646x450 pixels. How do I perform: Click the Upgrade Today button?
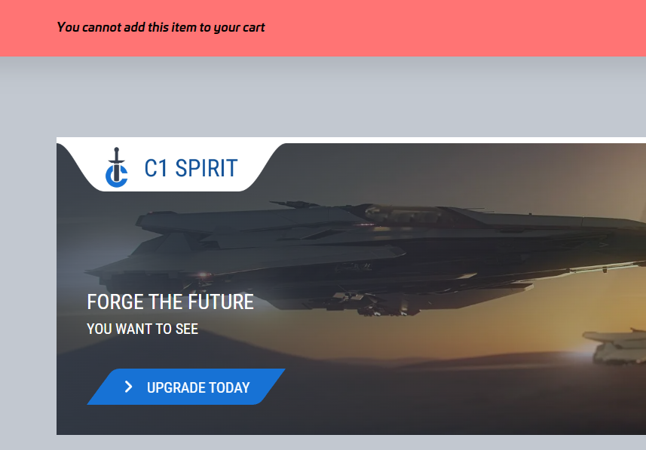click(x=185, y=387)
